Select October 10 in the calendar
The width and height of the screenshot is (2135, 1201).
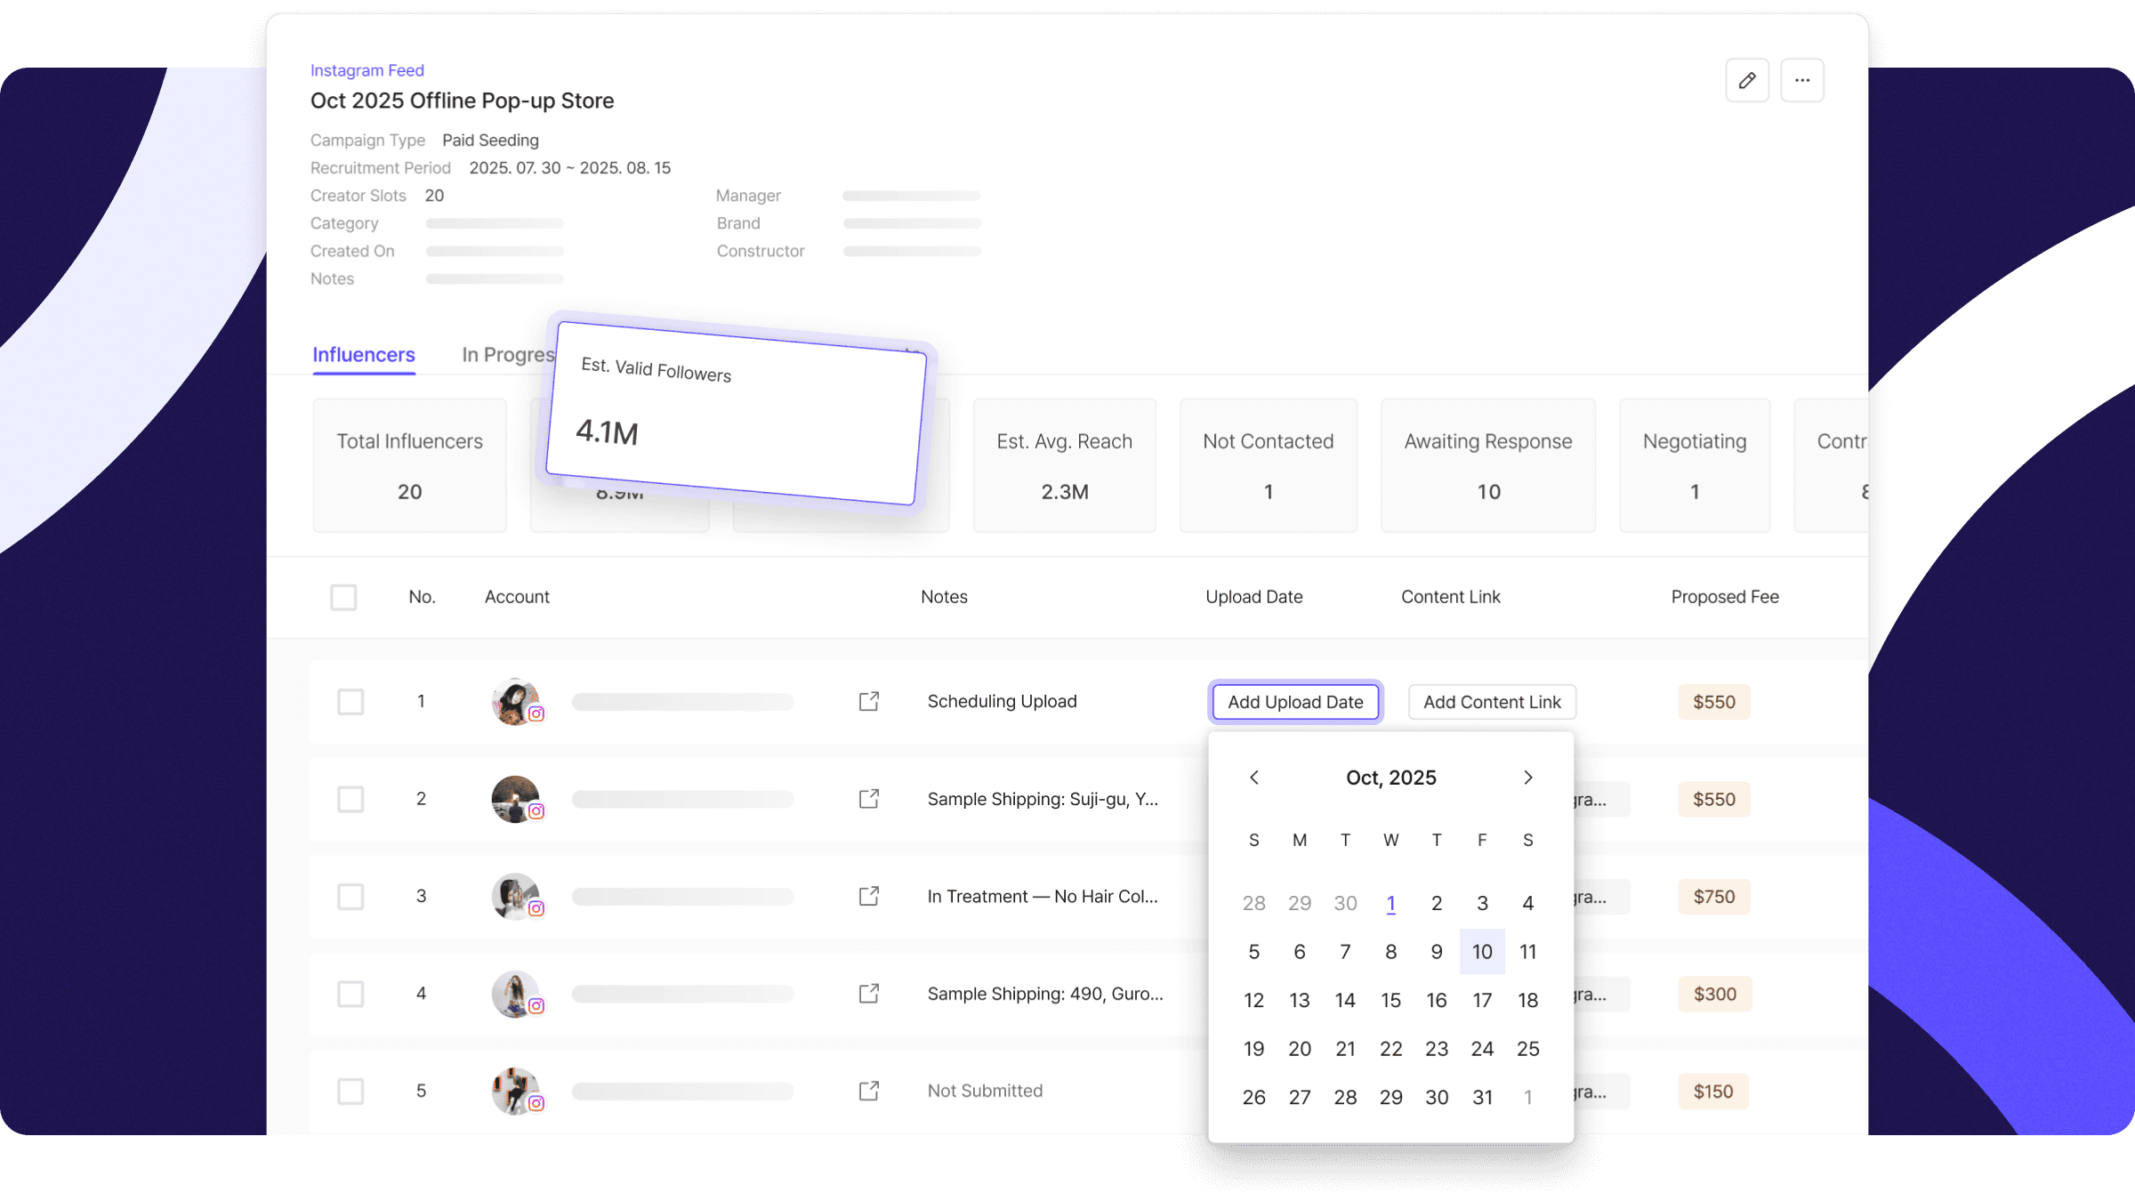(x=1482, y=952)
